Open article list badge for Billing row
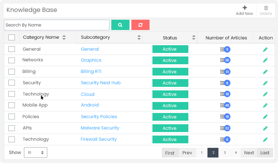 [225, 72]
